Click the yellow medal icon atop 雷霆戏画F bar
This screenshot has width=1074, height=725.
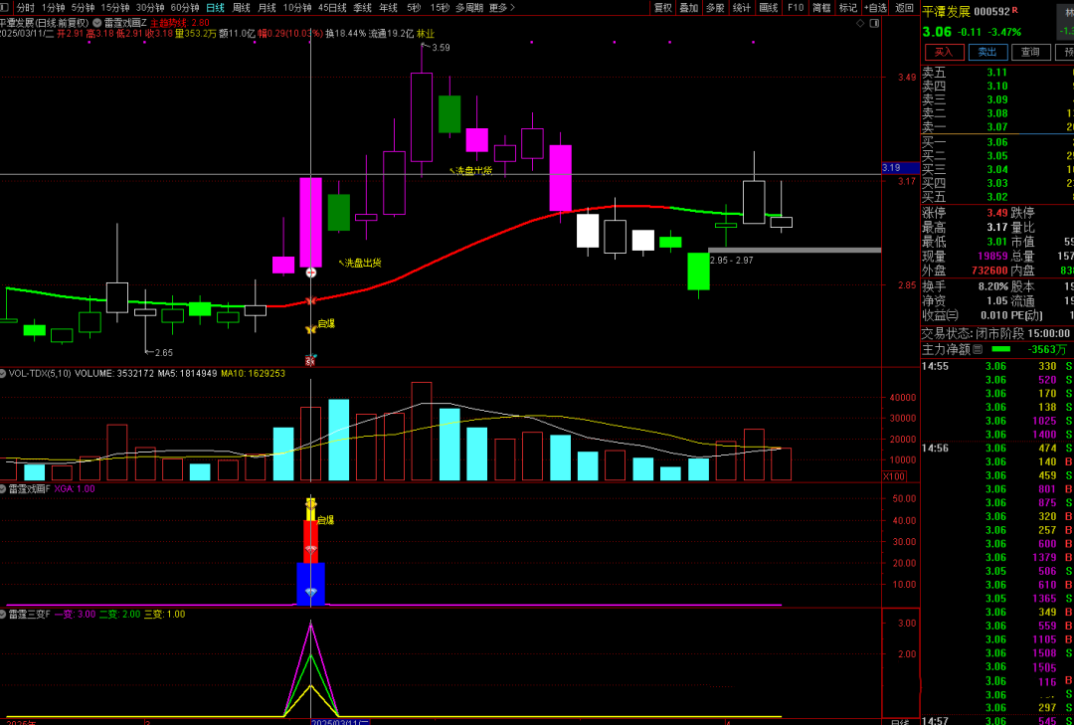tap(311, 505)
